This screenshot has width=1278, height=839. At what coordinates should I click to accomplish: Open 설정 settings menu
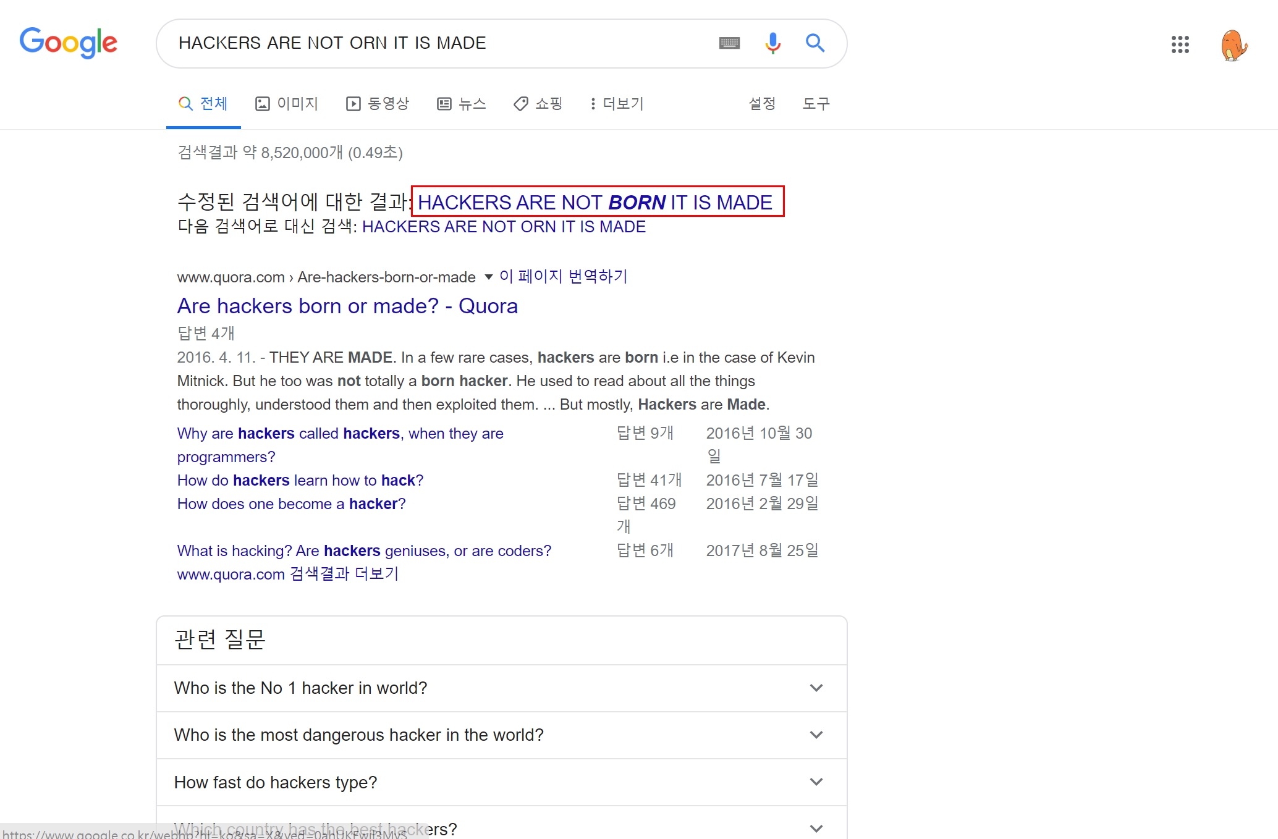pos(761,104)
